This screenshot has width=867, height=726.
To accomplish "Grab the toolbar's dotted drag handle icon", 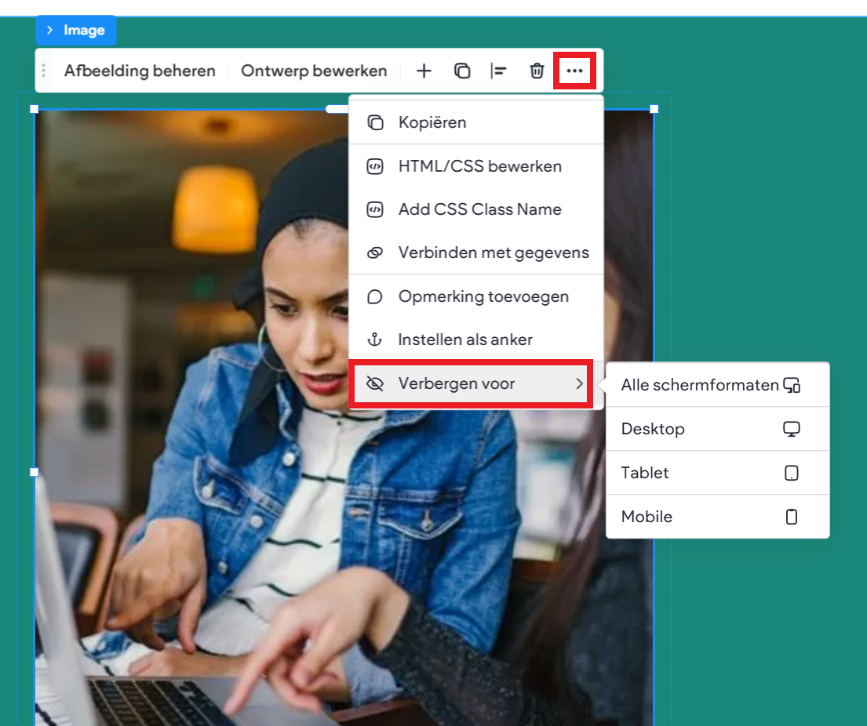I will tap(44, 71).
